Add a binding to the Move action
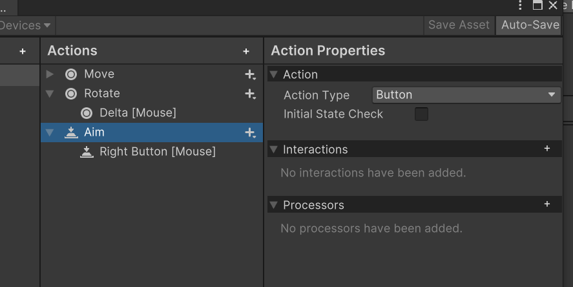Image resolution: width=573 pixels, height=287 pixels. pos(250,74)
